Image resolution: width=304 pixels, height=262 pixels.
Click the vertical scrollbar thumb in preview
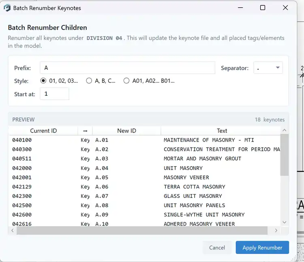pos(285,155)
